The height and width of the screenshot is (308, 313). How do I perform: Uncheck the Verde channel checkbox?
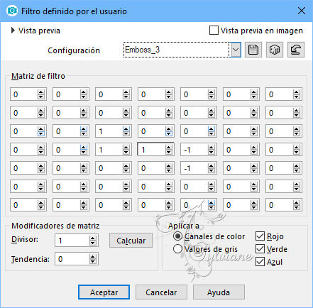click(260, 249)
